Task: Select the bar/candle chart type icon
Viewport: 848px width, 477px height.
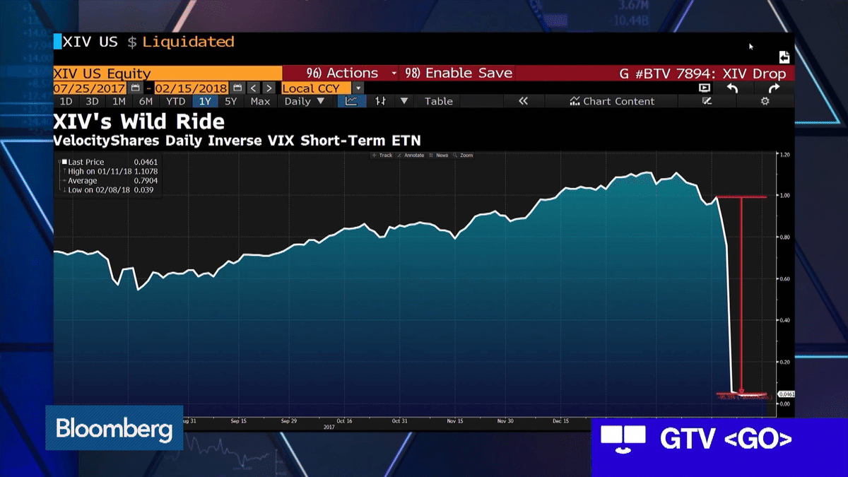Action: pyautogui.click(x=380, y=101)
